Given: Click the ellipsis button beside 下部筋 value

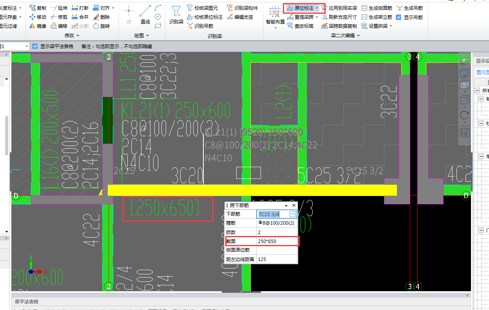Looking at the screenshot, I should 292,214.
